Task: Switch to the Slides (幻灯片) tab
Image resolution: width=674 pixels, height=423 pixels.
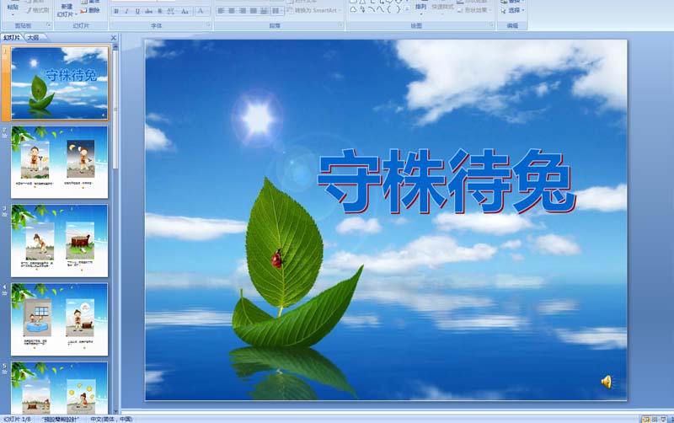Action: [12, 38]
